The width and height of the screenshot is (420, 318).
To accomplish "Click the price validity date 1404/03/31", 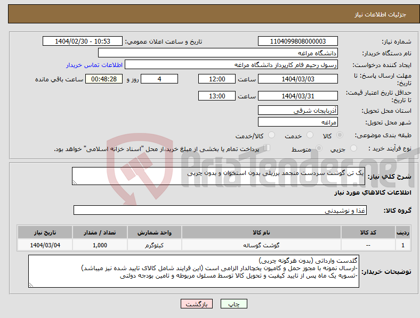I will click(297, 96).
